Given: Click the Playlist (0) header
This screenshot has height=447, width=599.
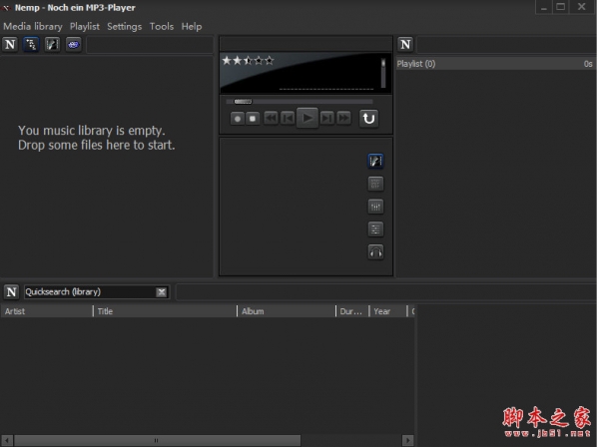Looking at the screenshot, I should pyautogui.click(x=495, y=64).
